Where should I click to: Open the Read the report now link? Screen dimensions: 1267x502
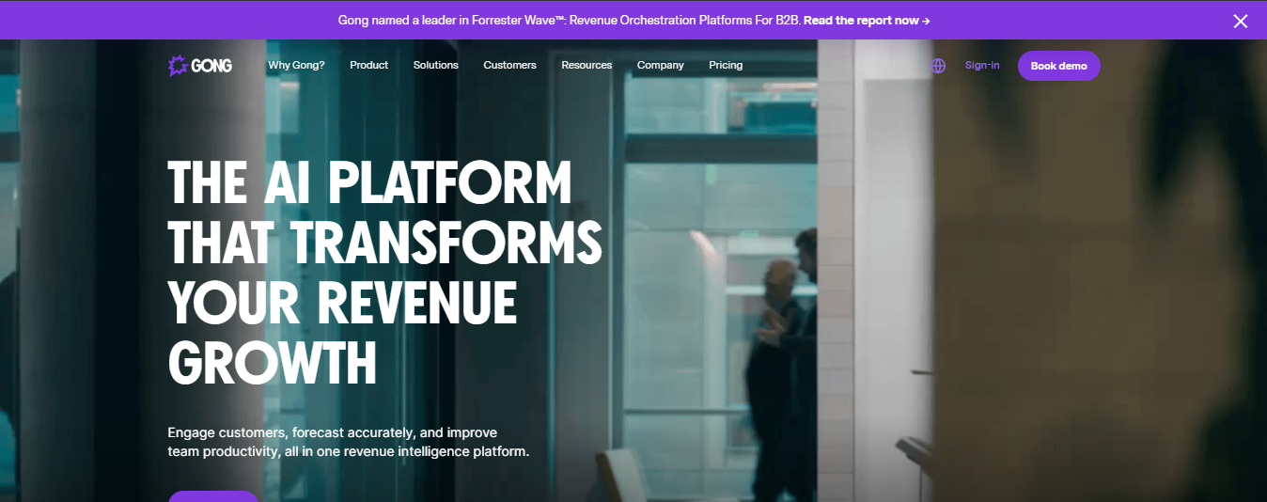[862, 21]
